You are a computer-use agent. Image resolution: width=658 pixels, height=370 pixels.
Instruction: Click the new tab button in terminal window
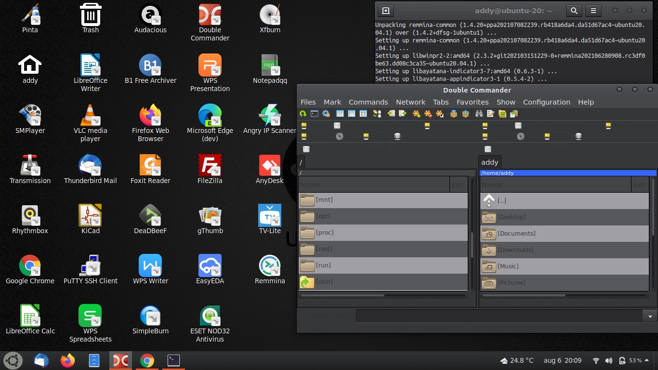tap(385, 11)
